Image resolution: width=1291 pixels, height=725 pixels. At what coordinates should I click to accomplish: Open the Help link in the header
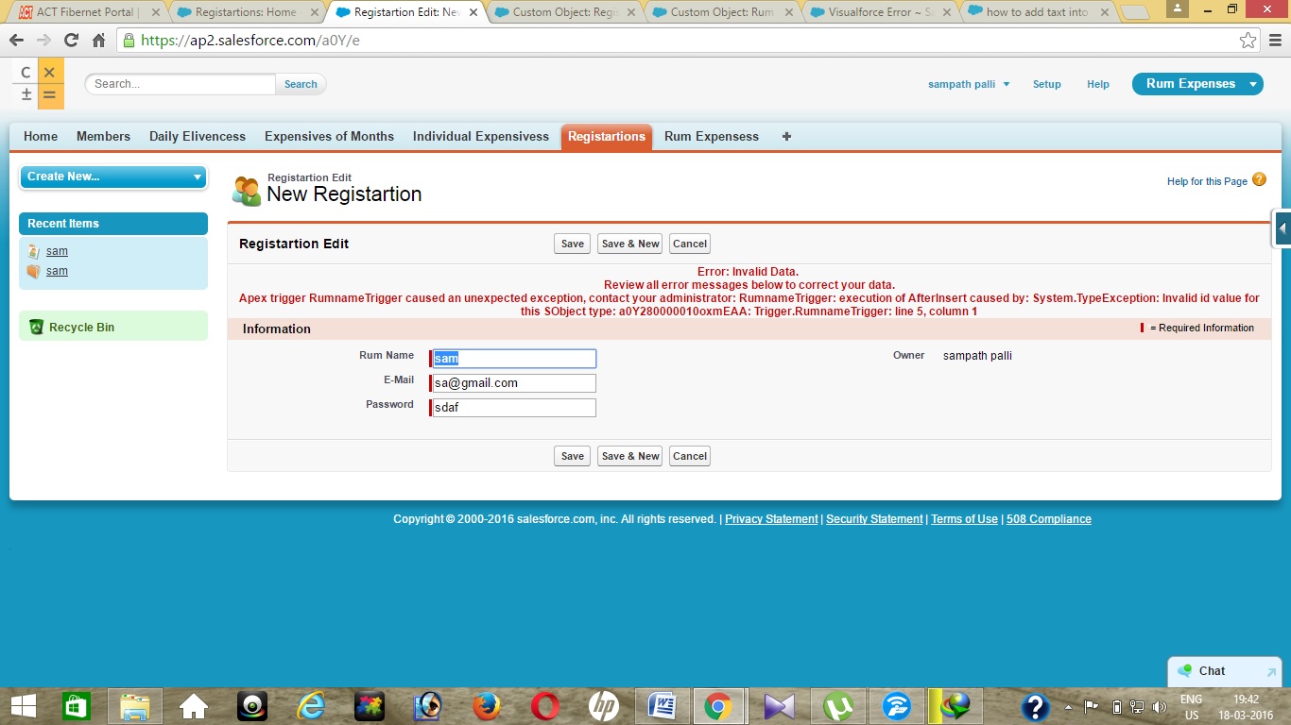(1098, 84)
